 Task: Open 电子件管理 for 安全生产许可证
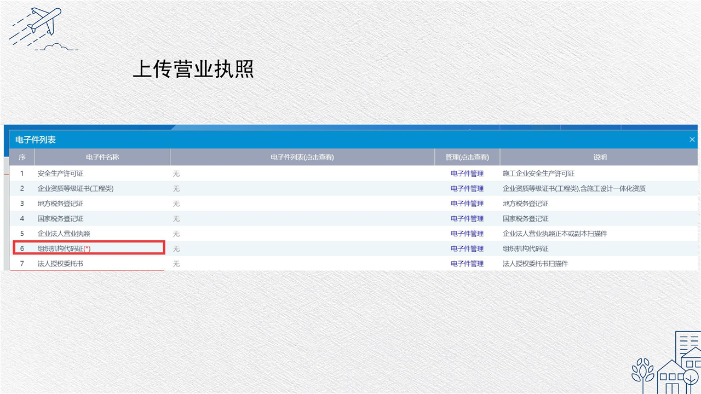click(467, 173)
